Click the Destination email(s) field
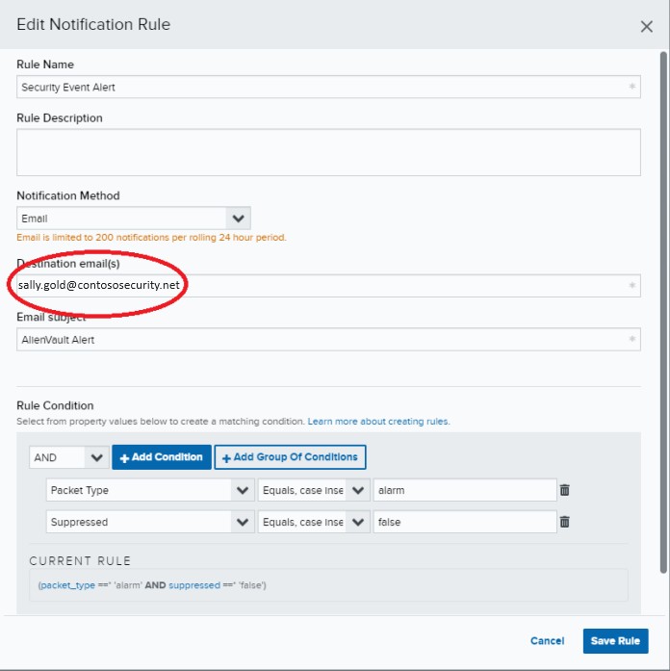670x671 pixels. 328,285
